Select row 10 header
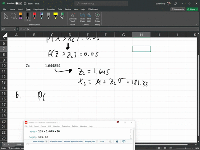 (x=4, y=65)
